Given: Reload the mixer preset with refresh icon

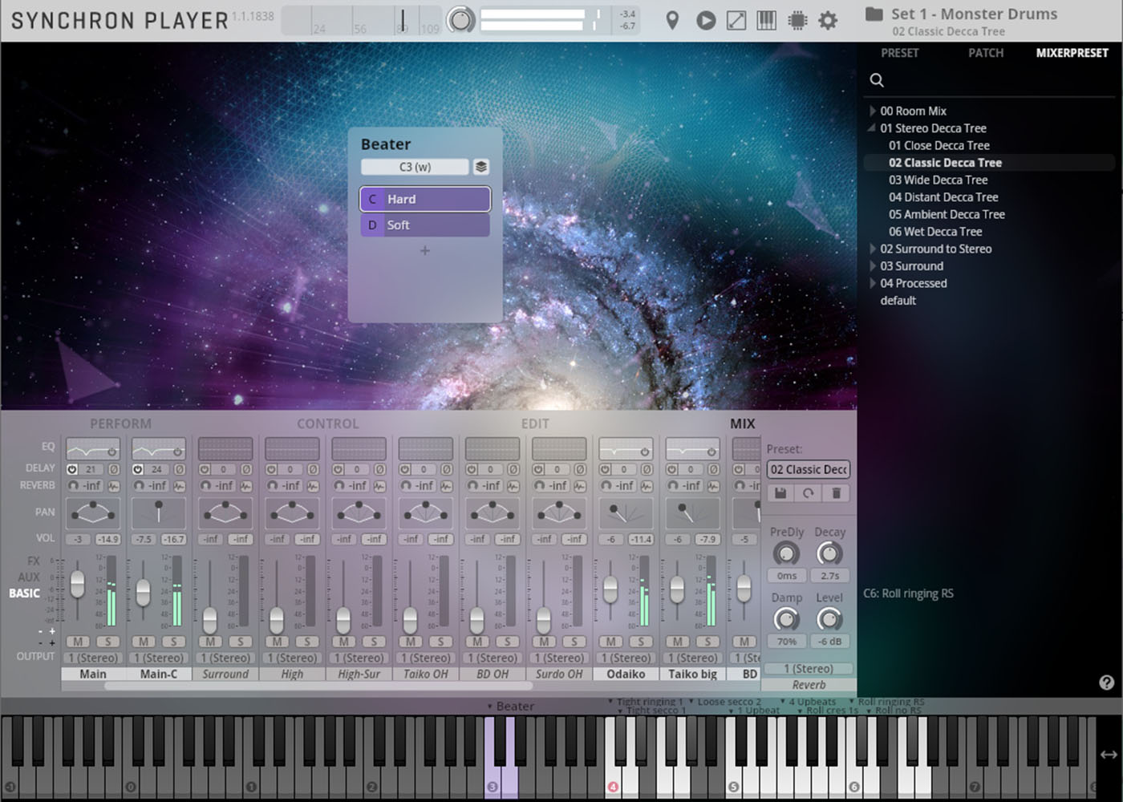Looking at the screenshot, I should pos(808,492).
